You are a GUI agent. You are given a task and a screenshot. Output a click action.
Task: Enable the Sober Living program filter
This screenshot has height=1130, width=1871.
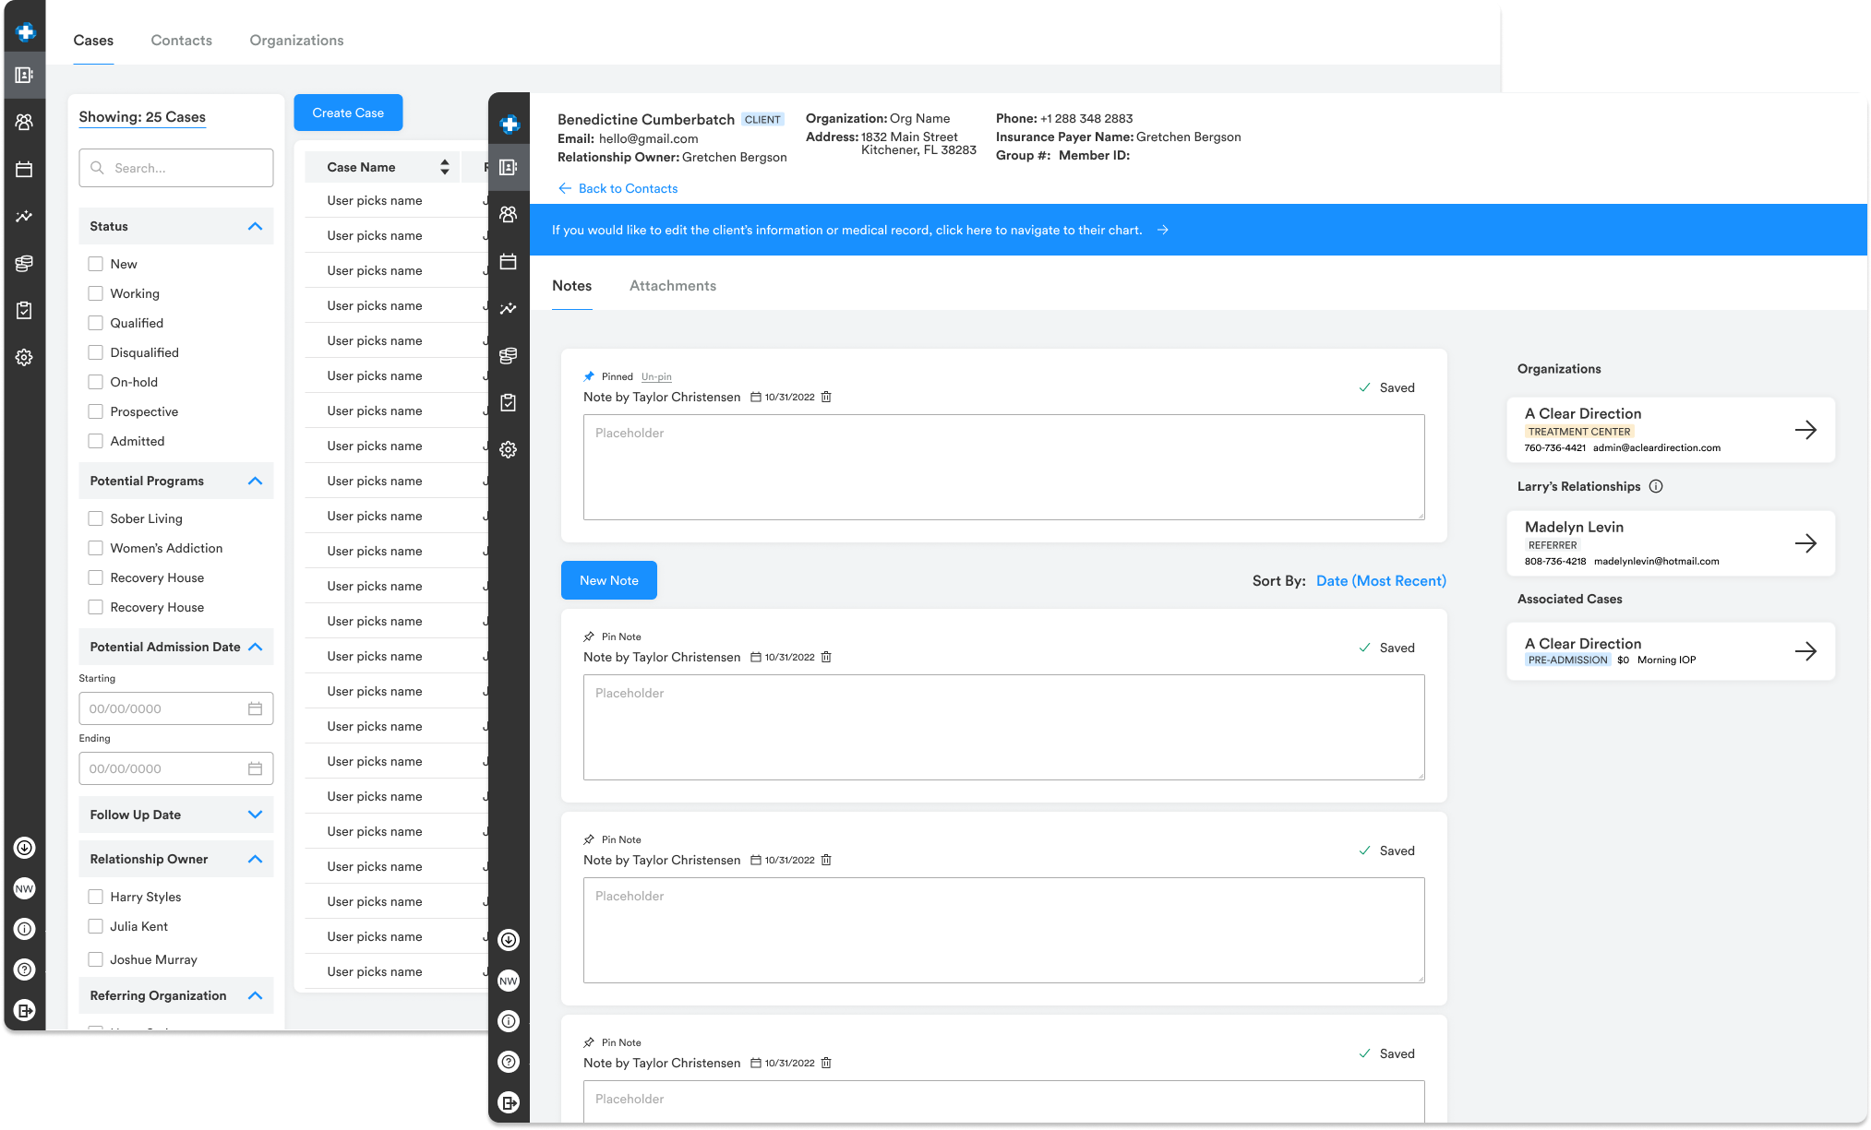click(95, 518)
